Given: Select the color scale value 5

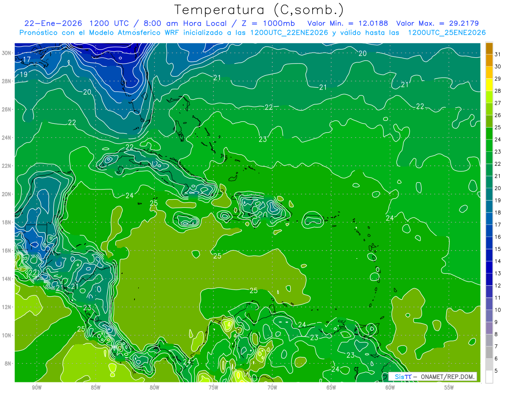Looking at the screenshot, I should point(496,371).
